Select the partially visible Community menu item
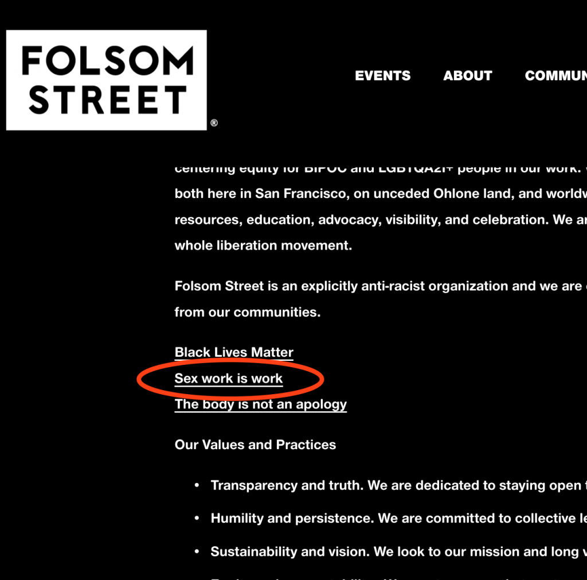This screenshot has width=587, height=580. (555, 76)
